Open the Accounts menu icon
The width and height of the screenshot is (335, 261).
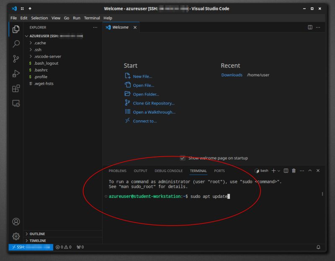(16, 222)
